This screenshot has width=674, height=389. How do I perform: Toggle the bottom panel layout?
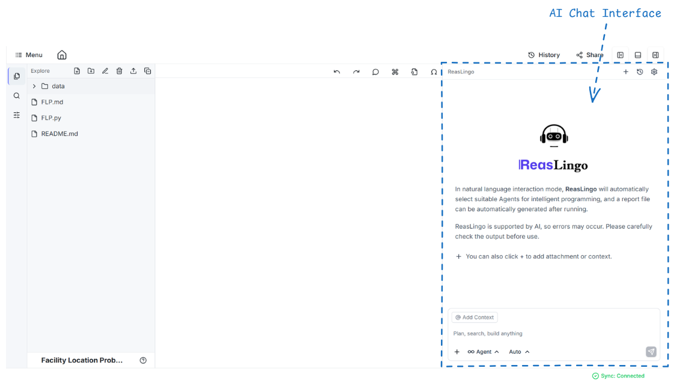pos(638,55)
